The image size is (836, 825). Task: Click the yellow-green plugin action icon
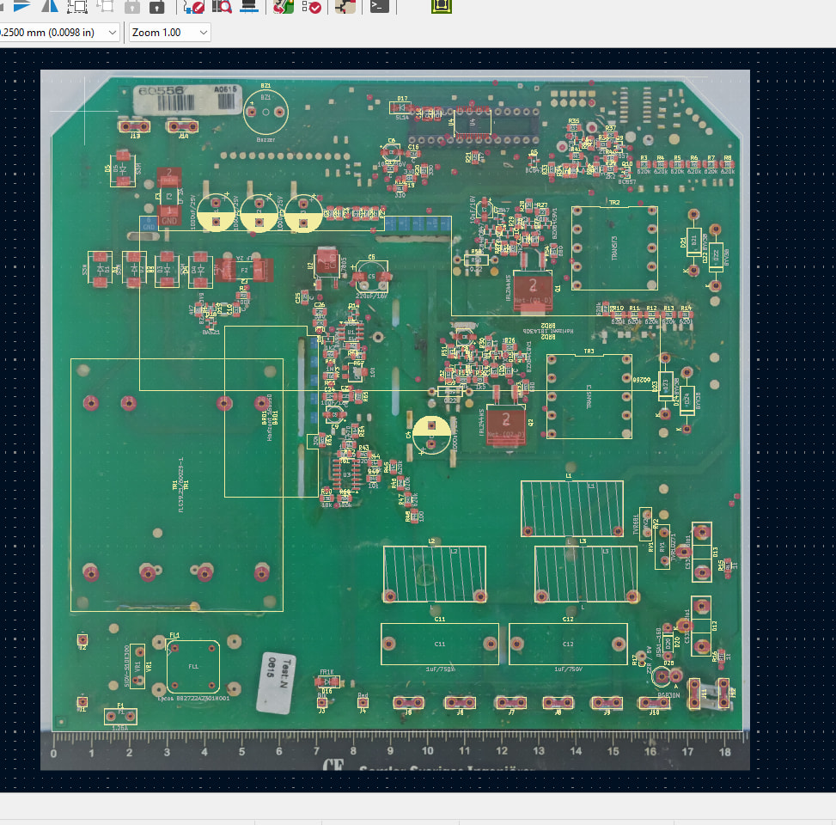pyautogui.click(x=442, y=6)
